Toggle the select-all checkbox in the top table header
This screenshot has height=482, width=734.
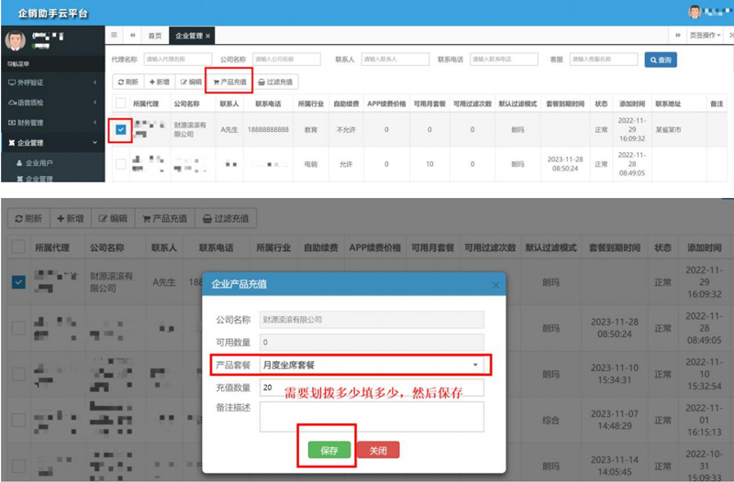pos(121,104)
